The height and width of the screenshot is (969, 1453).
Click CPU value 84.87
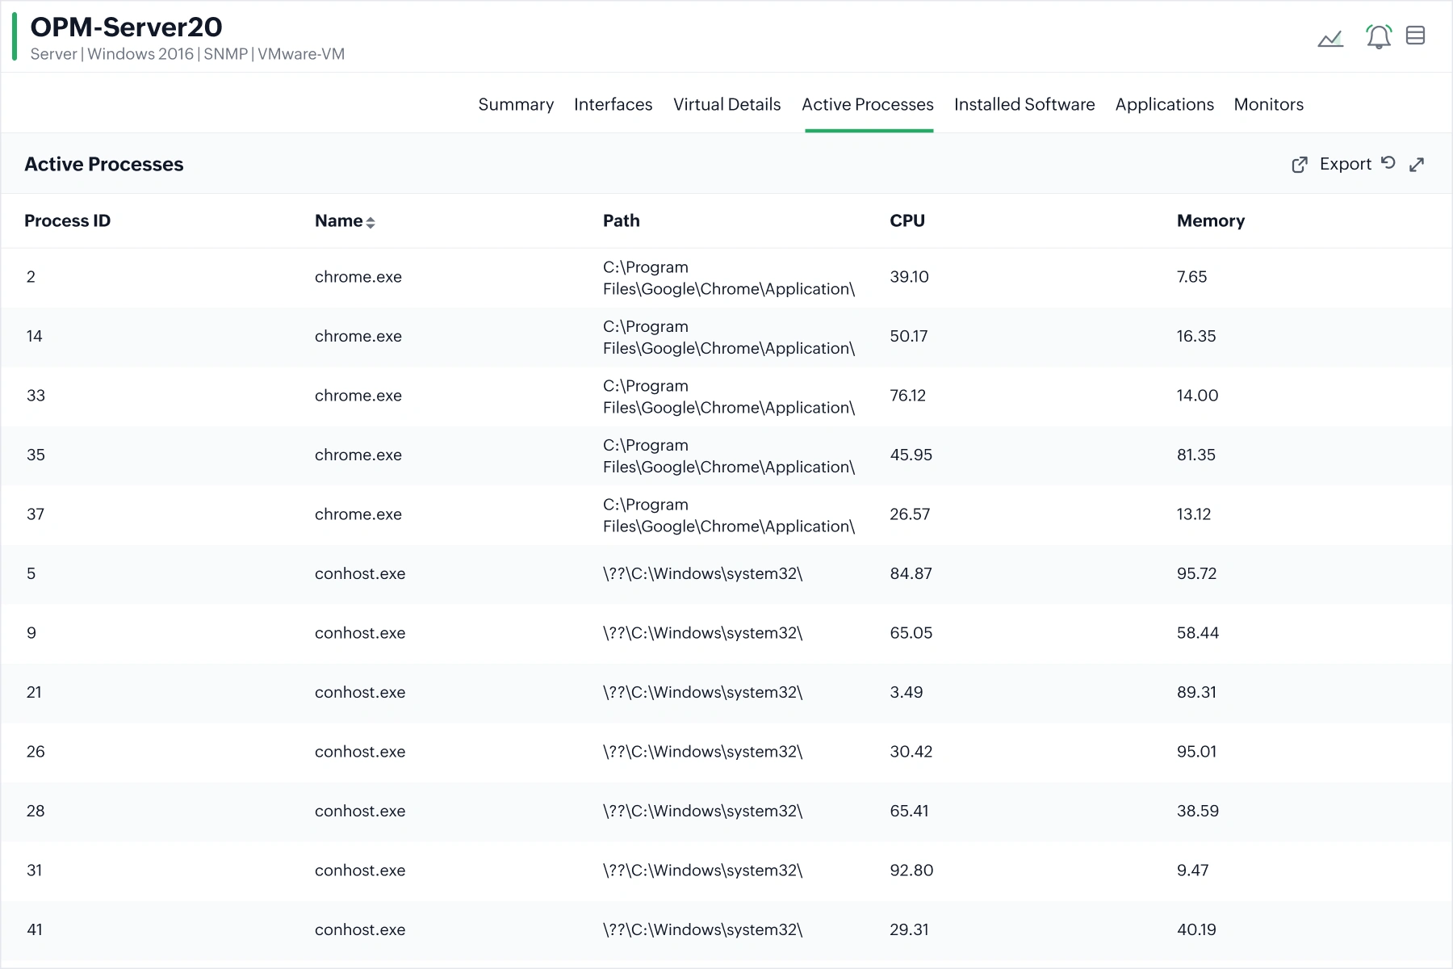click(x=911, y=573)
